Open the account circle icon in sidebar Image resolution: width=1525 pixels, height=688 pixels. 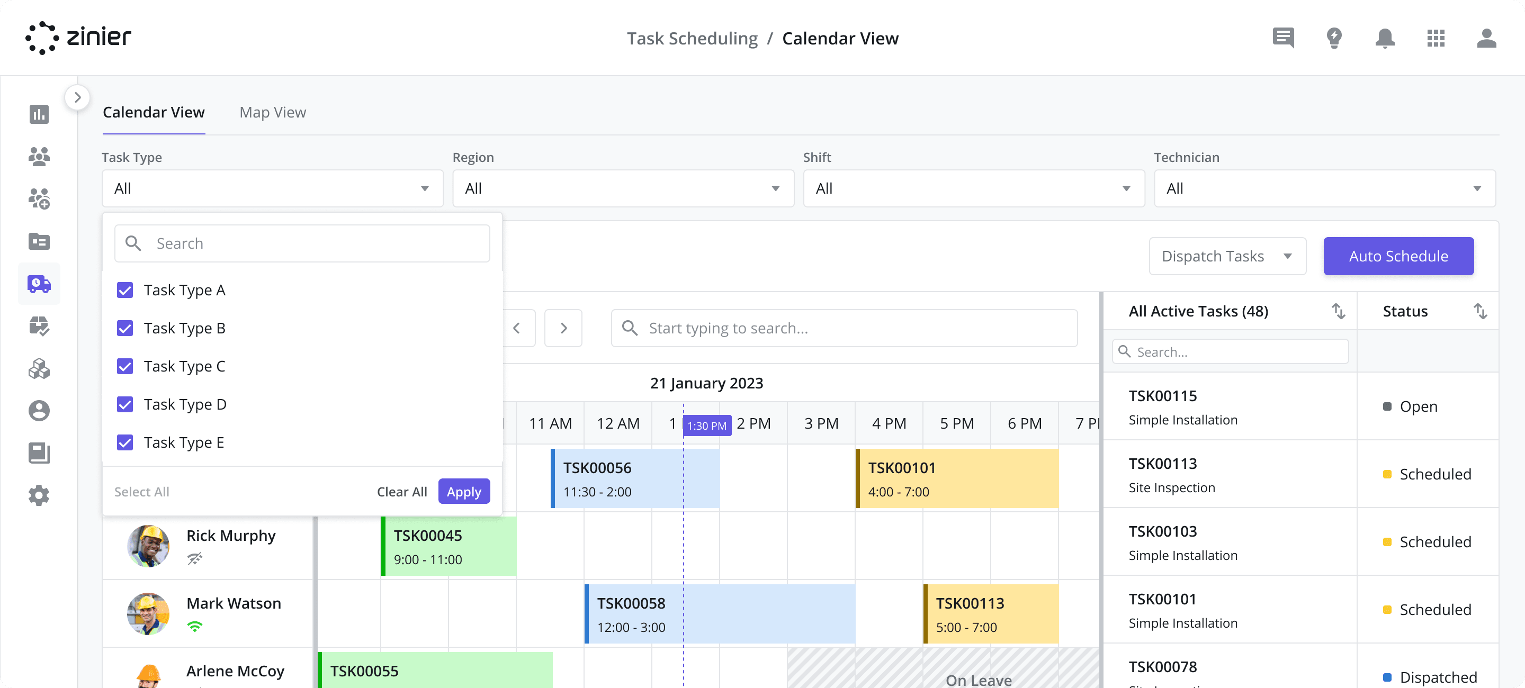coord(39,411)
